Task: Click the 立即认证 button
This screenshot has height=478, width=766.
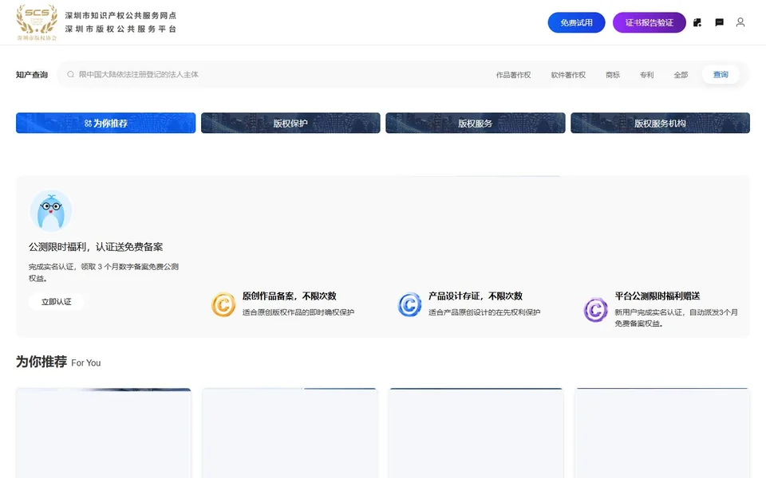Action: [56, 302]
